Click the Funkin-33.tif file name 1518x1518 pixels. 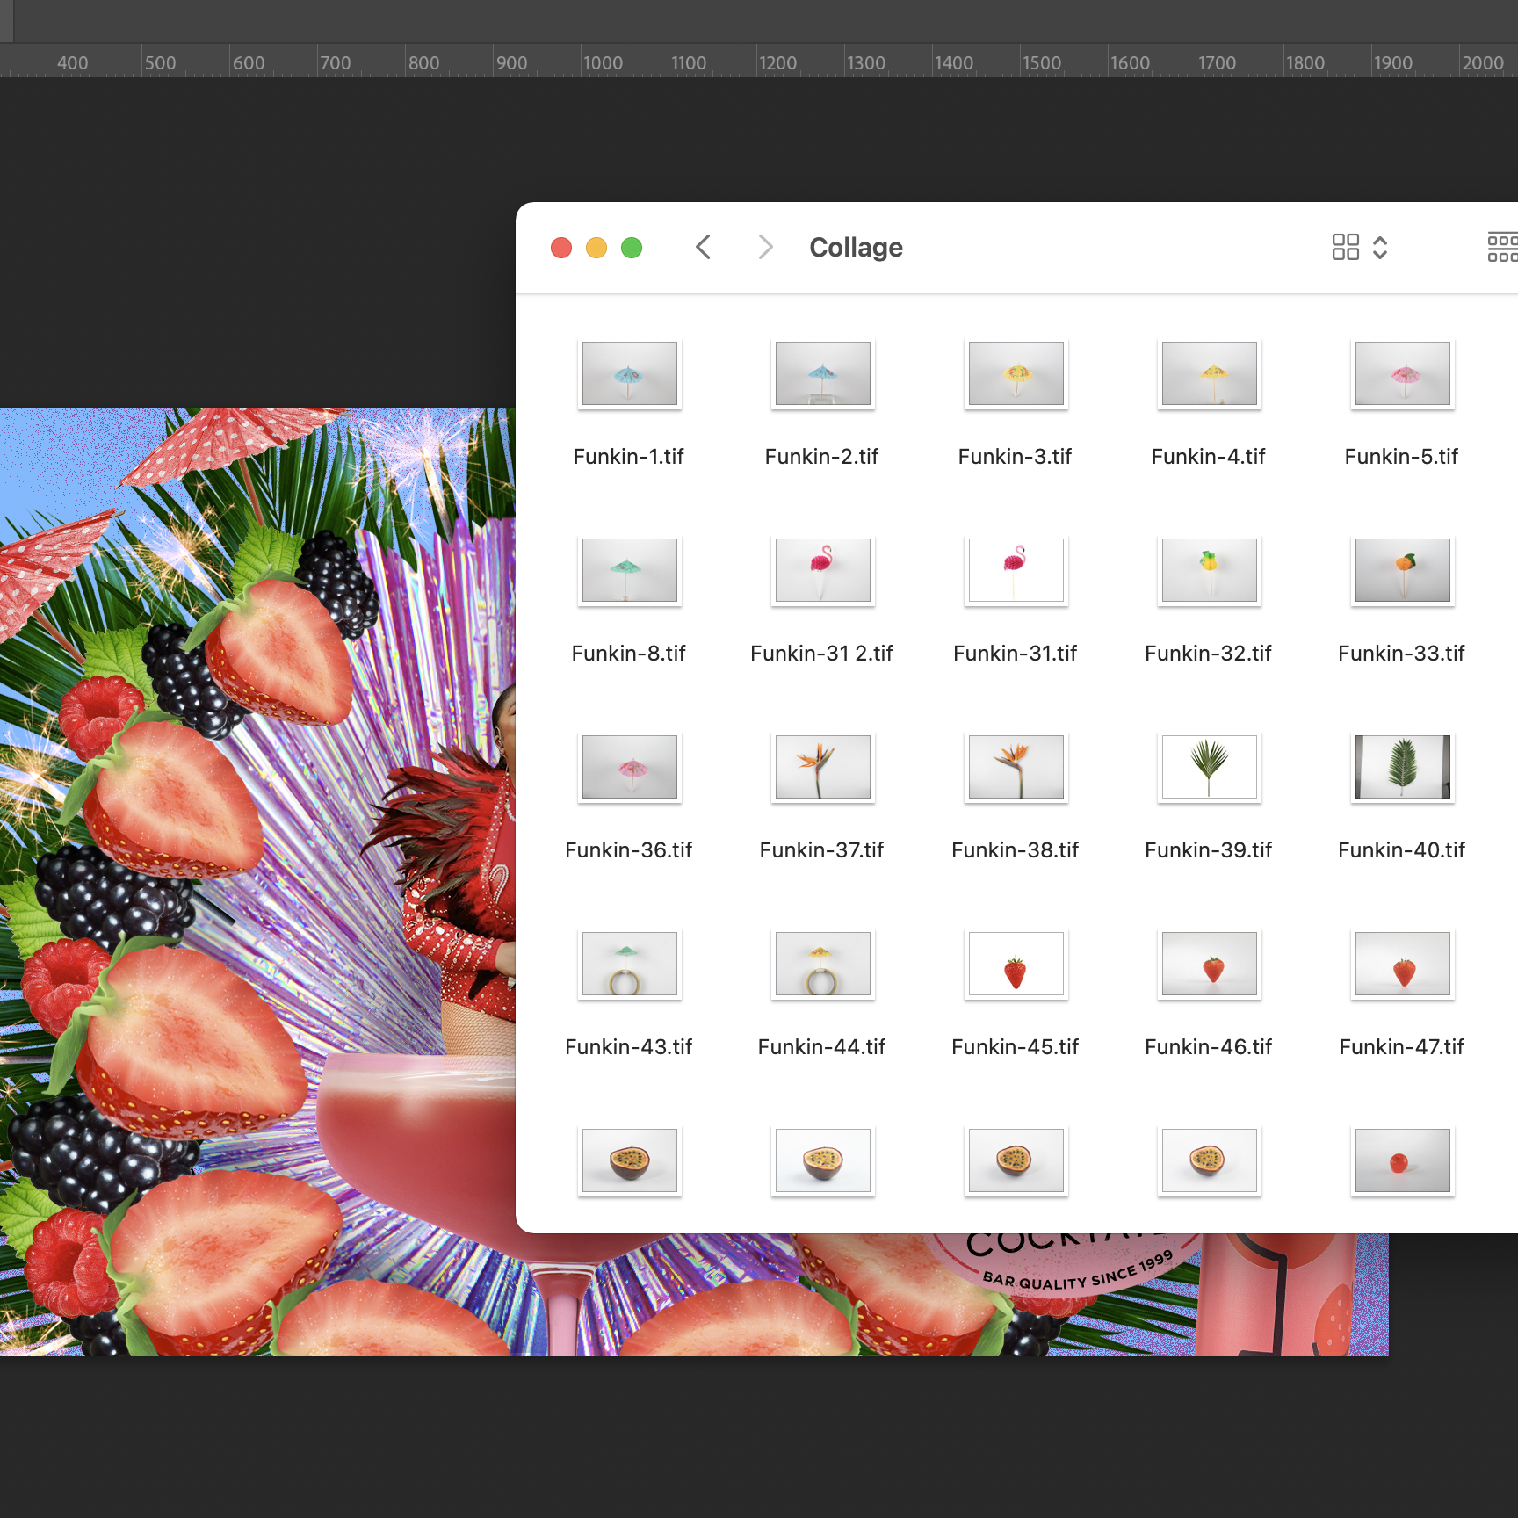1402,654
